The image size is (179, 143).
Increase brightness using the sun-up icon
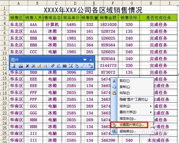click(39, 66)
